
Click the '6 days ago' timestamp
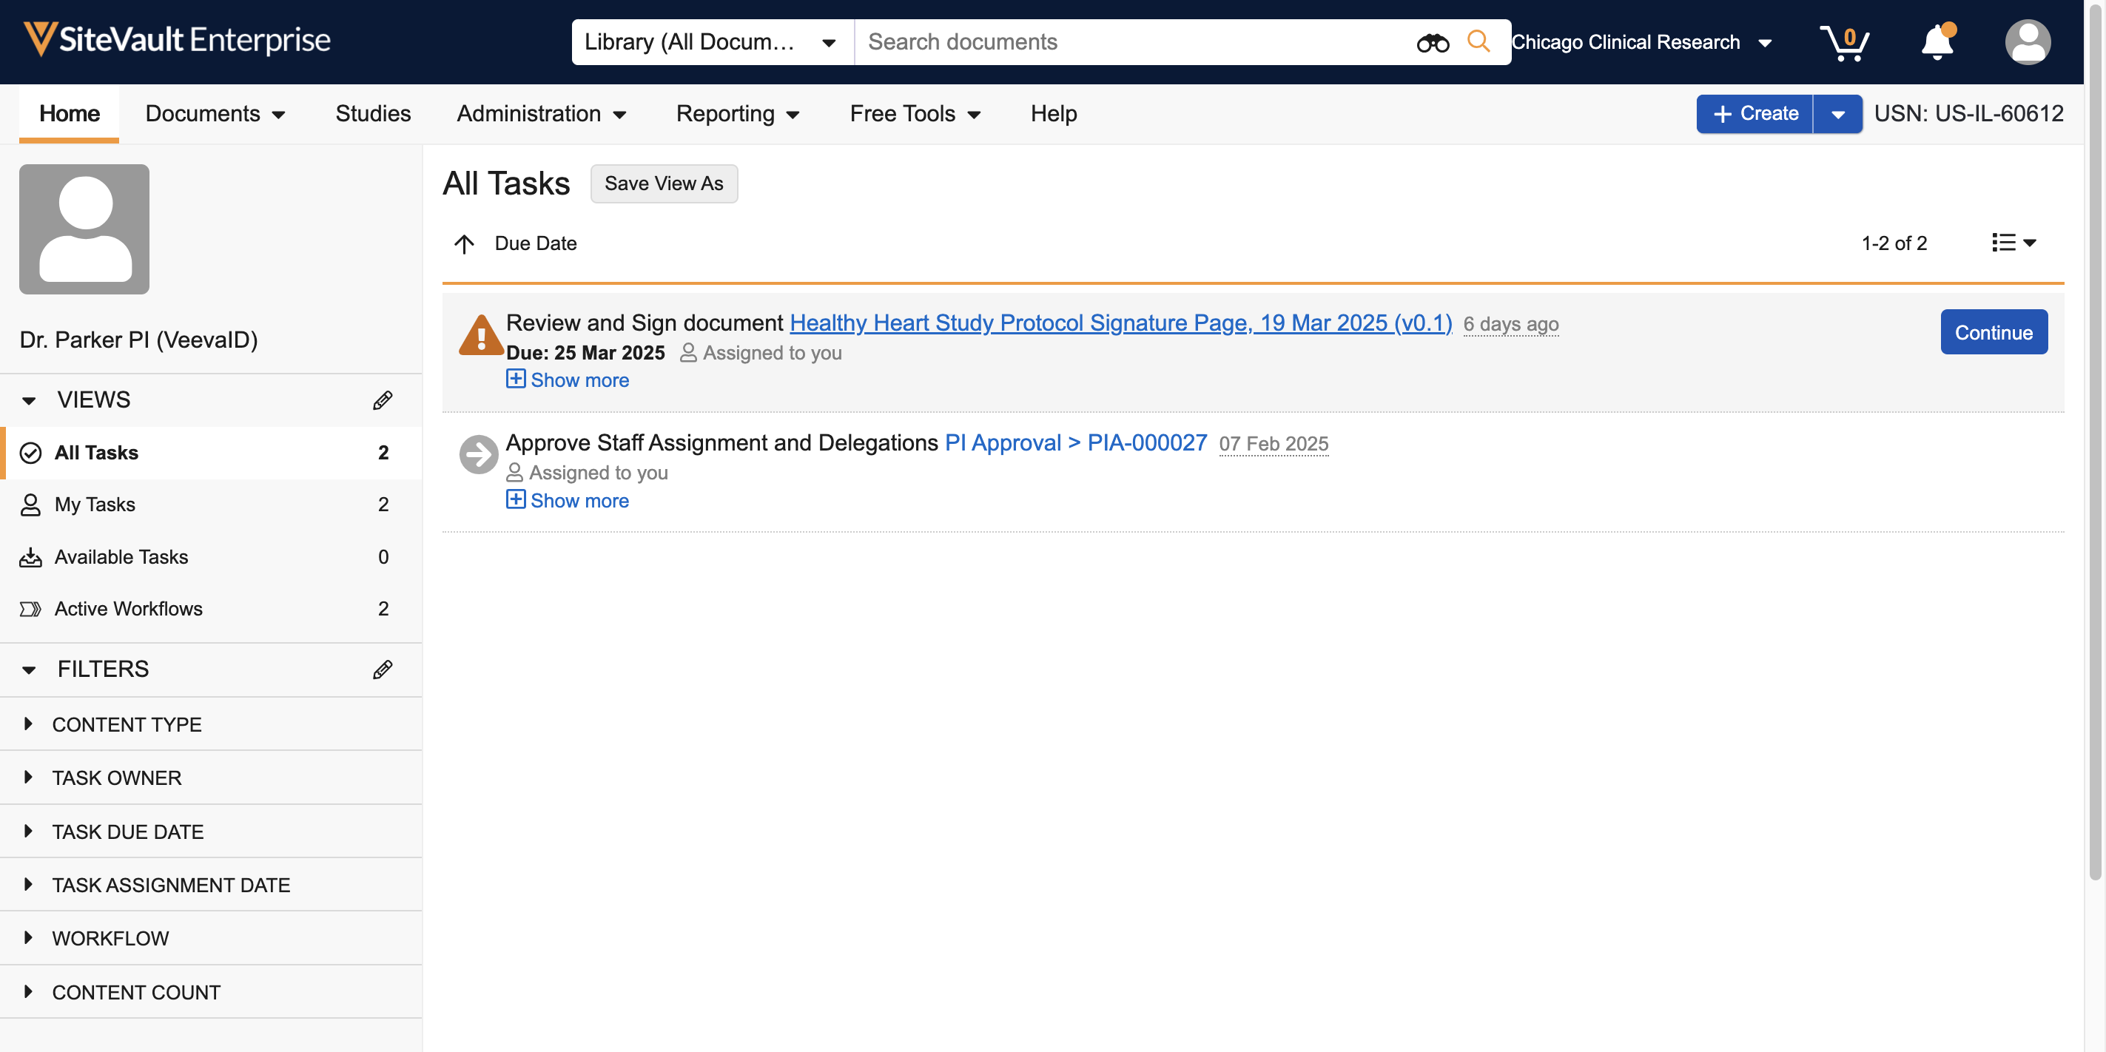click(x=1511, y=325)
